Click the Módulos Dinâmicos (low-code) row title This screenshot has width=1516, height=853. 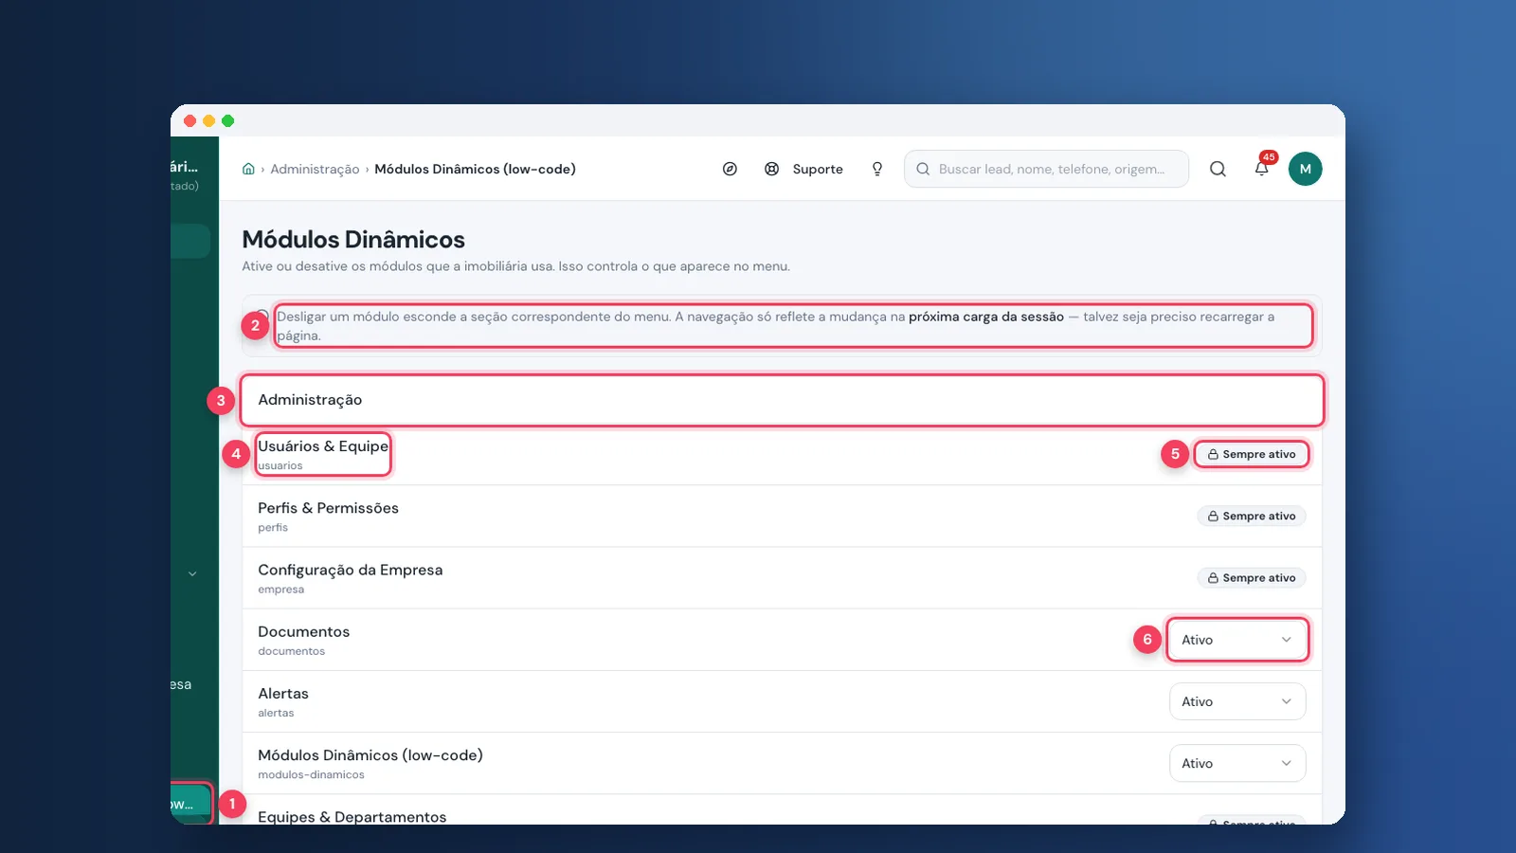tap(370, 755)
